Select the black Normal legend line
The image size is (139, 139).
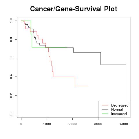click(105, 109)
